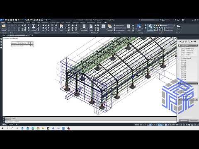The height and width of the screenshot is (149, 199).
Task: Open the Windows Start menu
Action: 2,128
